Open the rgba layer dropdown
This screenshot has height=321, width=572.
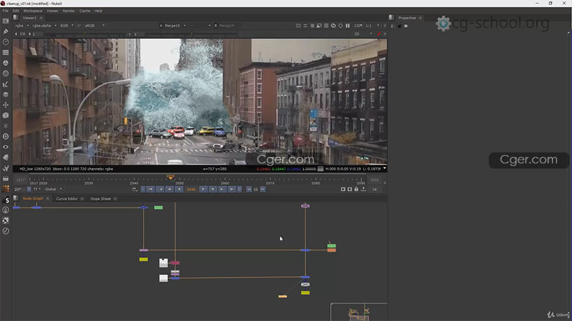pos(22,26)
